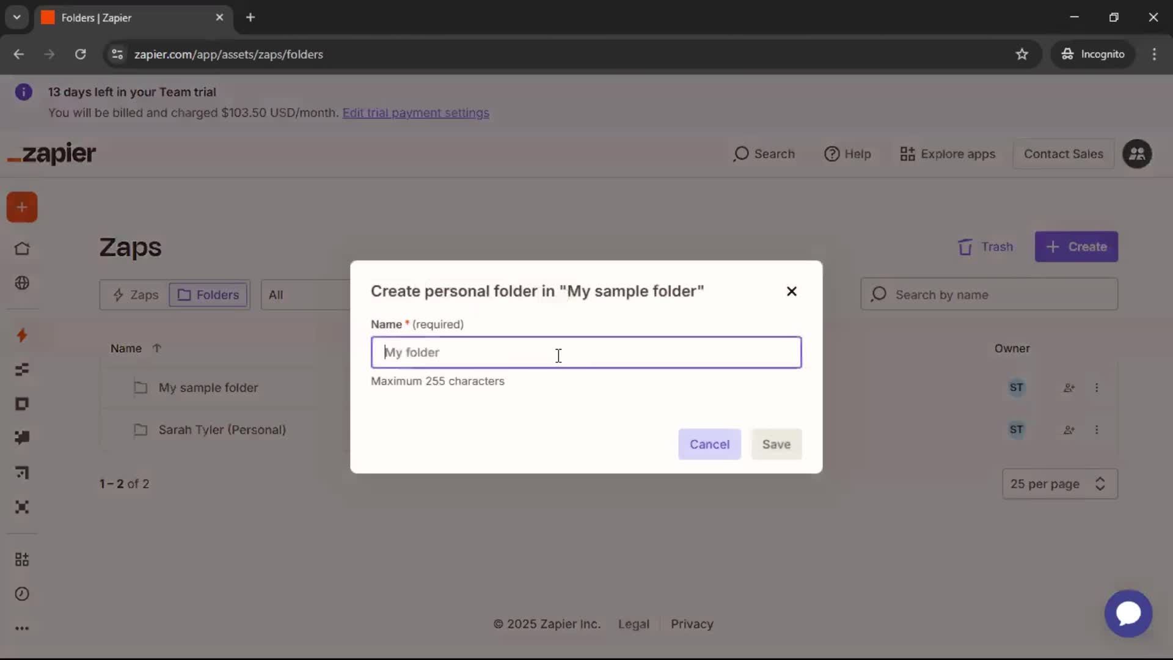Share My sample folder via people icon

click(1069, 387)
